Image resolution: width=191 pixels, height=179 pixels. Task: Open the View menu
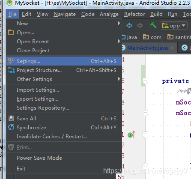click(x=42, y=14)
